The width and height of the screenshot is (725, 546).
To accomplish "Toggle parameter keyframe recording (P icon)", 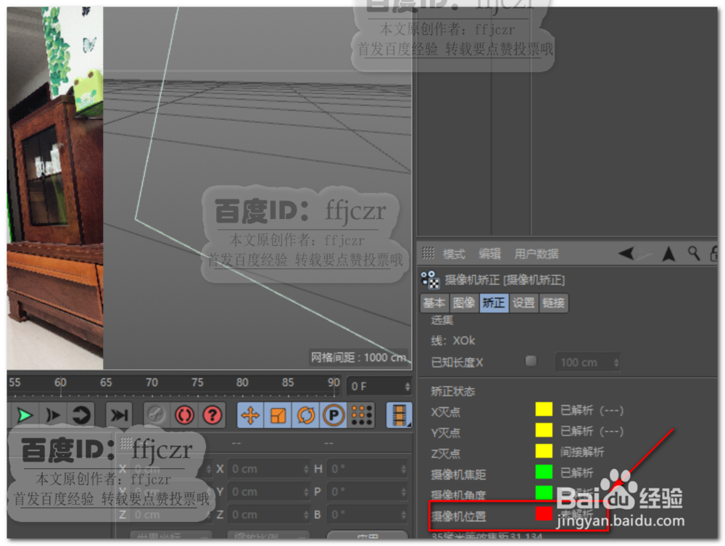I will coord(333,415).
